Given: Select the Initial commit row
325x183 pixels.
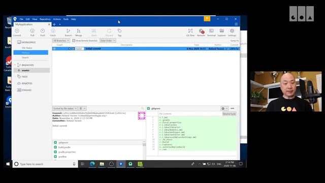Looking at the screenshot, I should pyautogui.click(x=146, y=49).
